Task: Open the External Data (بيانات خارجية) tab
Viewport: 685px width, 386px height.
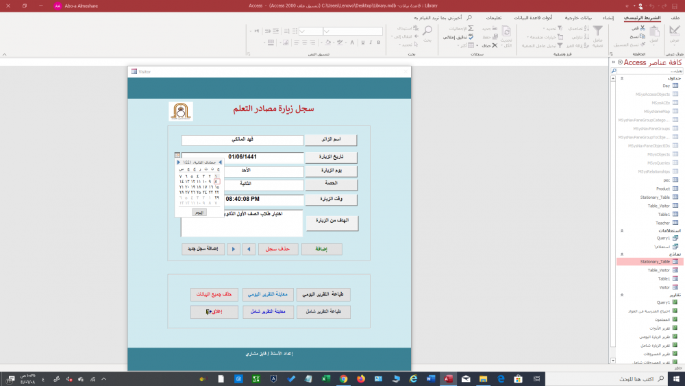Action: pos(578,18)
